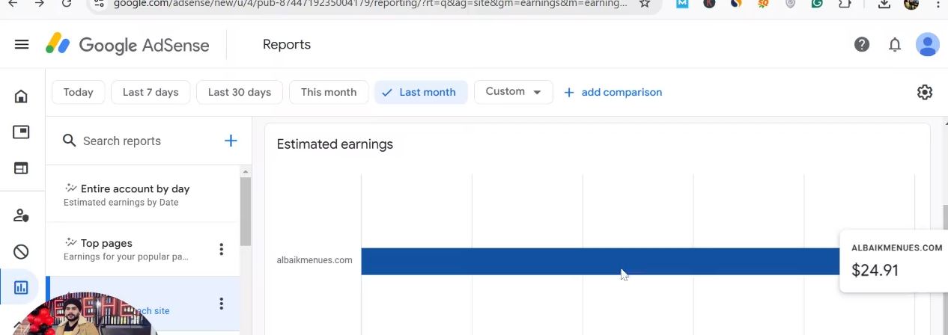Click the blue M extension icon
This screenshot has width=948, height=335.
coord(682,3)
